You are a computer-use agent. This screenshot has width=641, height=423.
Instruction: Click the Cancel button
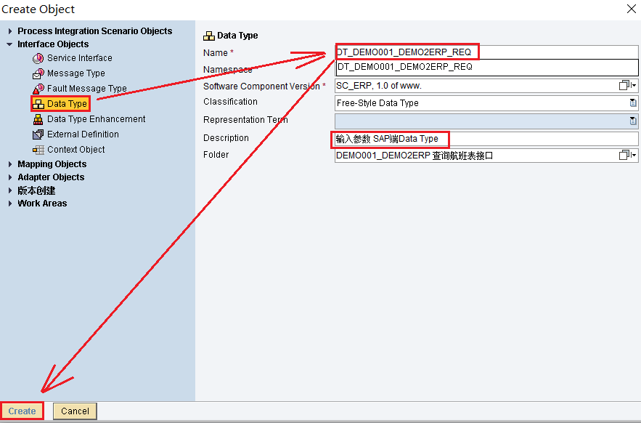[x=75, y=411]
